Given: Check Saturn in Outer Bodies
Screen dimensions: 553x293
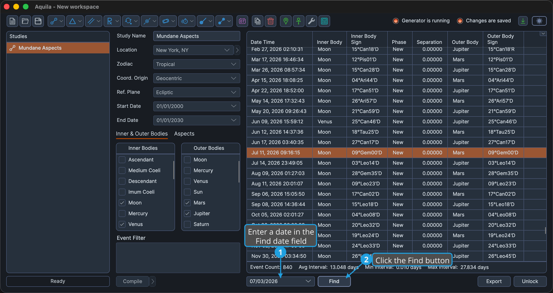Looking at the screenshot, I should (187, 224).
